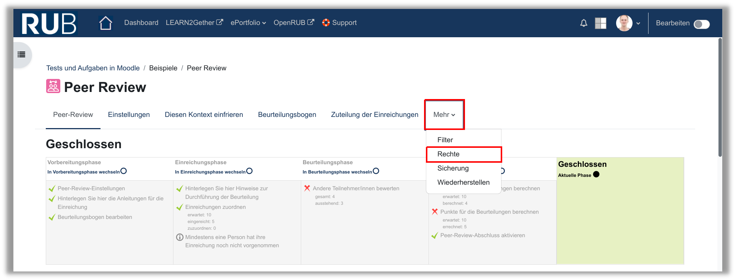Screen dimensions: 736x280
Task: Switch to Vorbereitungsphase via circle button
Action: (124, 171)
